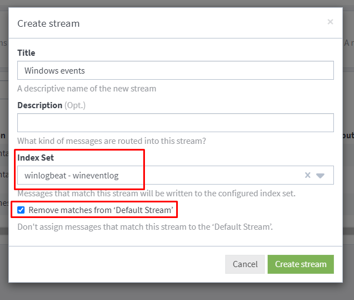
Task: Click the green Create stream button
Action: [x=300, y=264]
